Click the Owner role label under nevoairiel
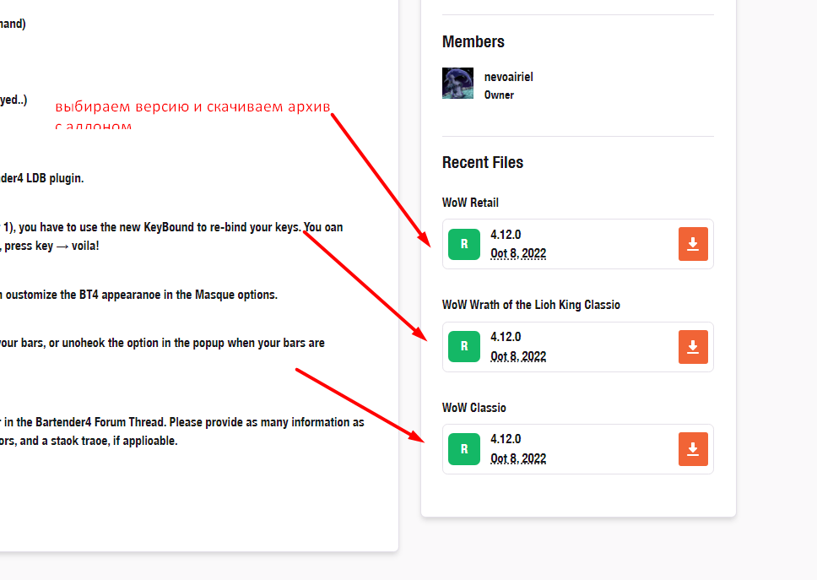Screen dimensions: 817x580 coord(499,95)
